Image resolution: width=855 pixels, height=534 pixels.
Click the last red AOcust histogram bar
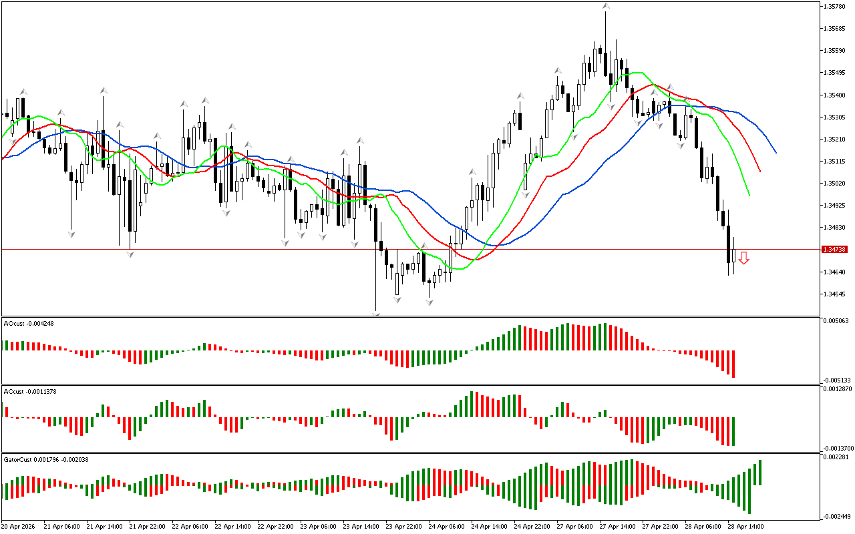[733, 364]
